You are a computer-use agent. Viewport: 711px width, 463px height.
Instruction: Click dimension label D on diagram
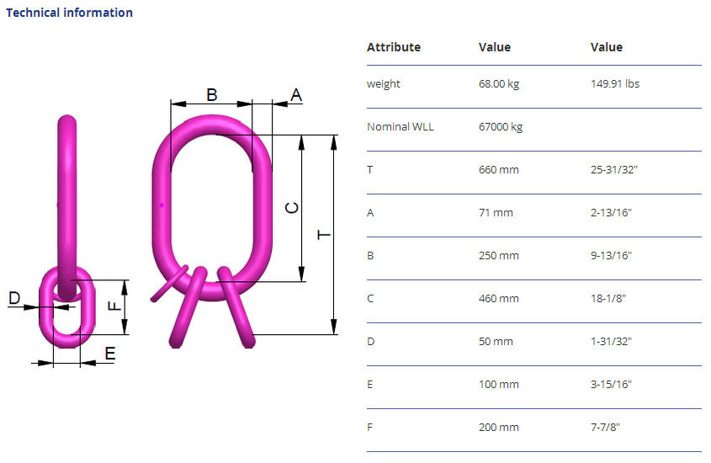point(14,298)
